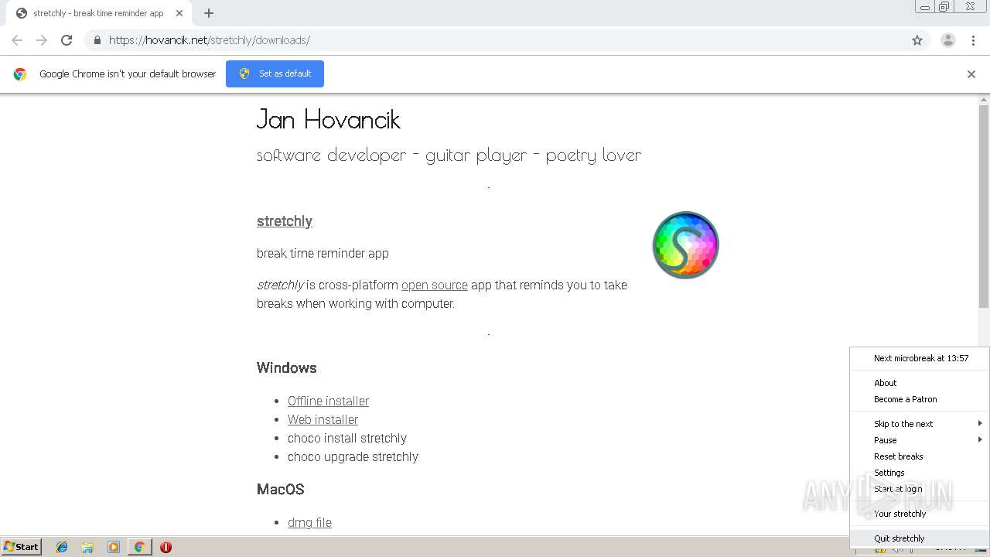
Task: Dismiss the default browser infobar
Action: click(x=971, y=74)
